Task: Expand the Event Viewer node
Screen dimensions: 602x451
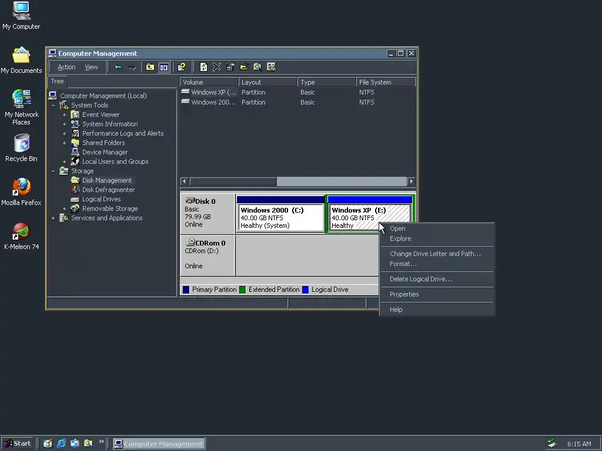Action: pyautogui.click(x=65, y=115)
